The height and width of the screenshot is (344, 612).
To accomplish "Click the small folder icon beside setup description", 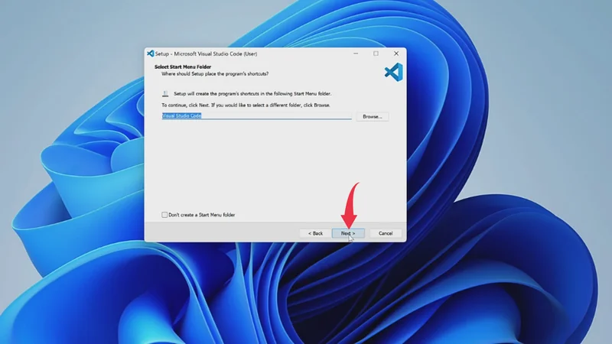I will click(x=165, y=93).
